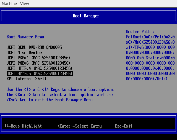This screenshot has width=177, height=140.
Task: Click the <Enter>=Select Entry hint
Action: click(79, 126)
